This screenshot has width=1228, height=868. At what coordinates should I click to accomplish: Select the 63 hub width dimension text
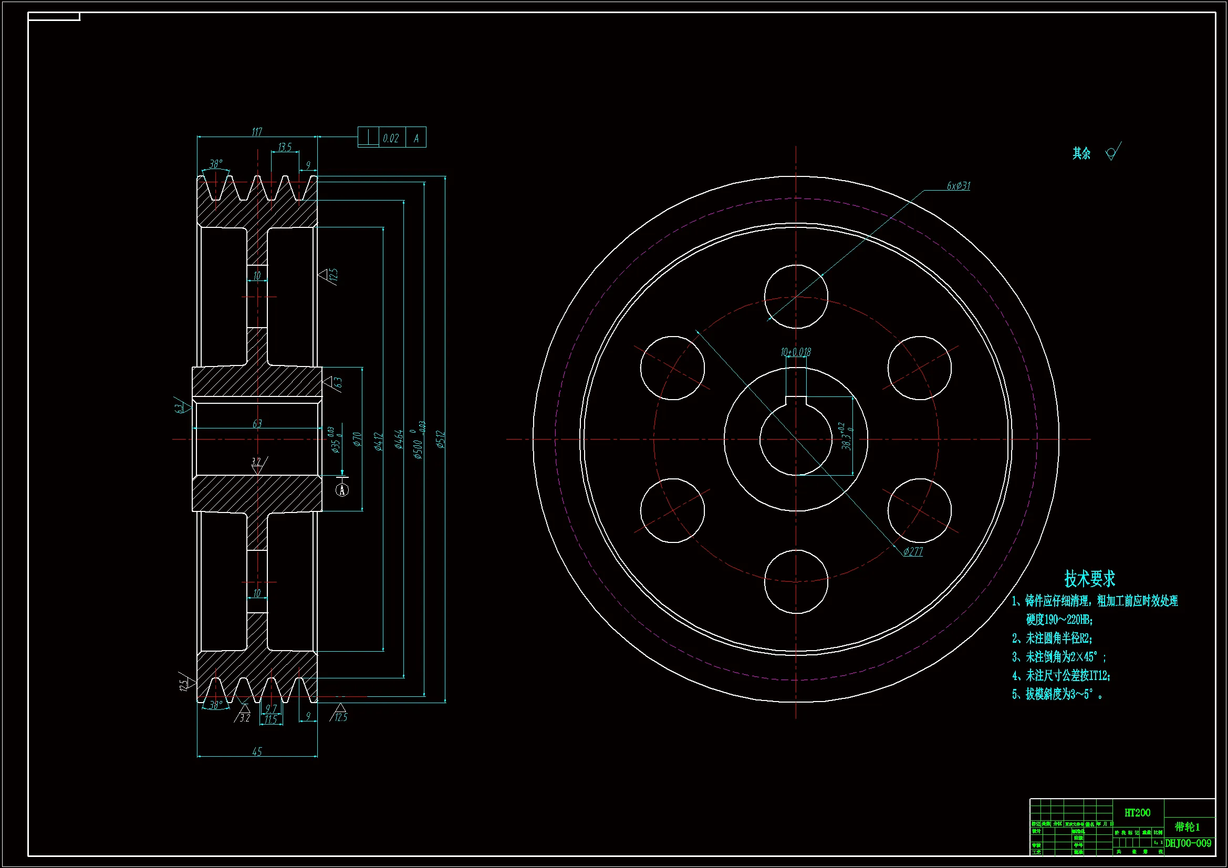coord(257,424)
